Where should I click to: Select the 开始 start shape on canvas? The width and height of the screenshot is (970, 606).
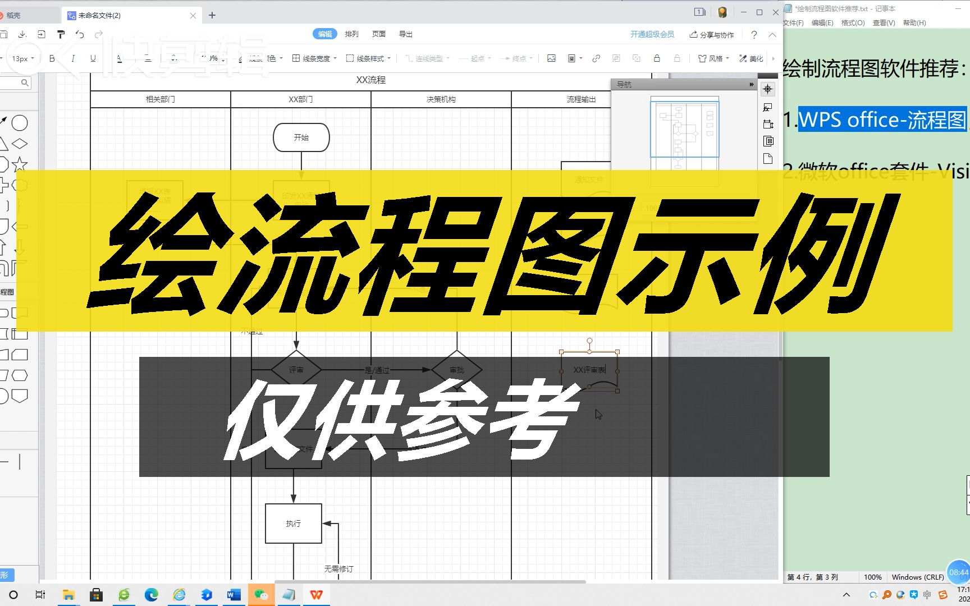click(x=301, y=137)
